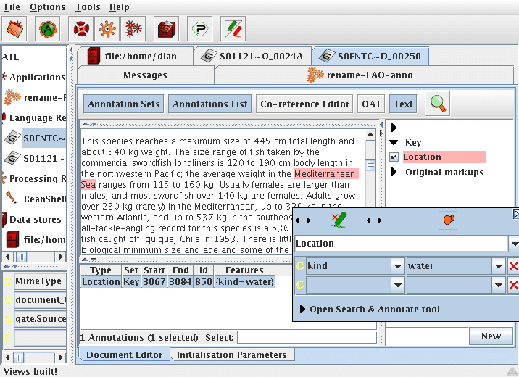Click the pink Location annotation type label
Viewport: 519px width, 377px height.
(444, 157)
